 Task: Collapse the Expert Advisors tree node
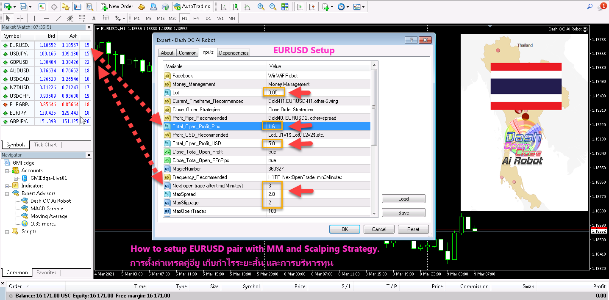[x=7, y=193]
